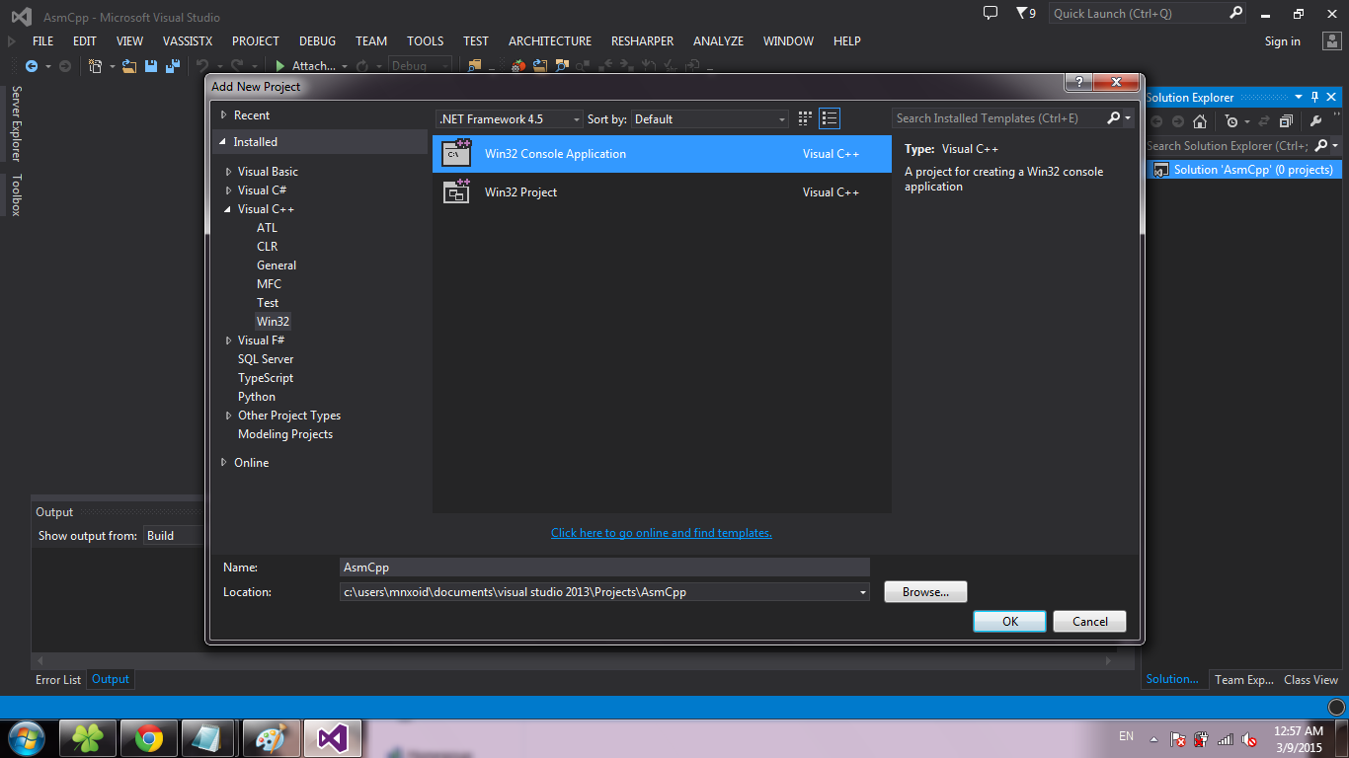Click the Windows Start orb

pos(25,737)
